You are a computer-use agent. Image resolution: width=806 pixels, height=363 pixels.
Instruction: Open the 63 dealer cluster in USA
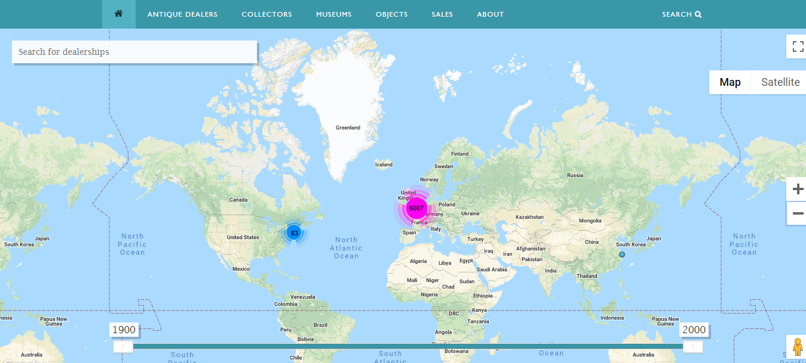[294, 233]
